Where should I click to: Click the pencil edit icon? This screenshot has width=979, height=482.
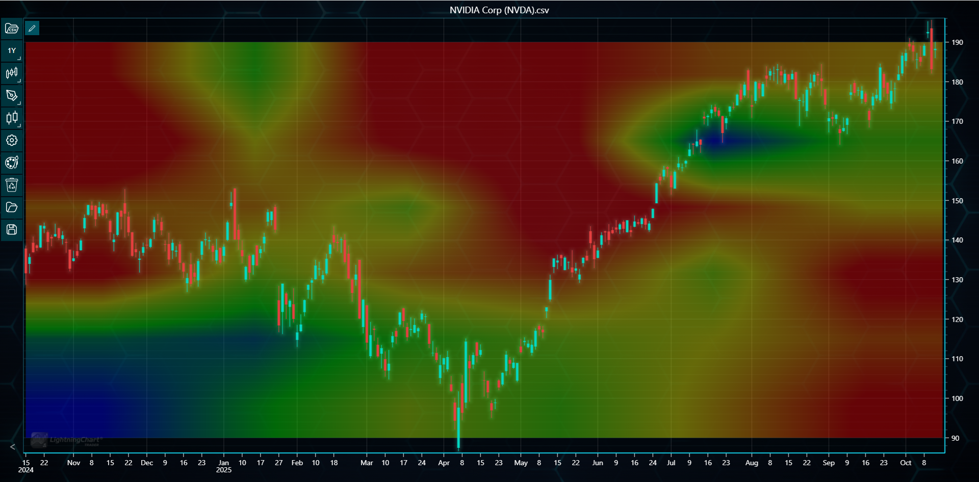click(x=32, y=29)
